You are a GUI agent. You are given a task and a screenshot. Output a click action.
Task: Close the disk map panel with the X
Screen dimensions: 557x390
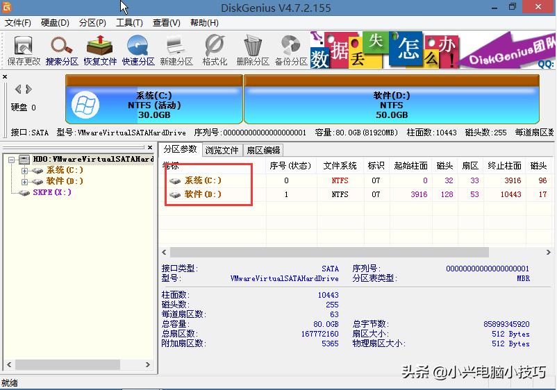coord(5,76)
